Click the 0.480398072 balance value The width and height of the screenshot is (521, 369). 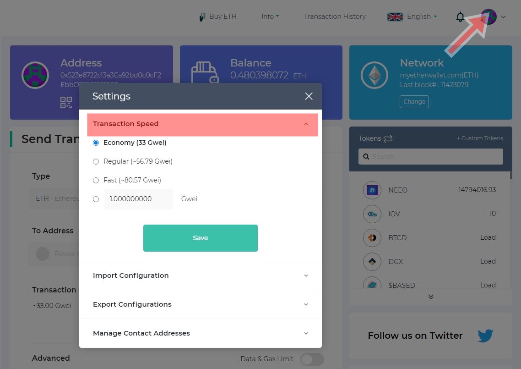(x=259, y=75)
